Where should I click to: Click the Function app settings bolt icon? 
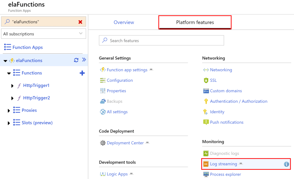[102, 70]
